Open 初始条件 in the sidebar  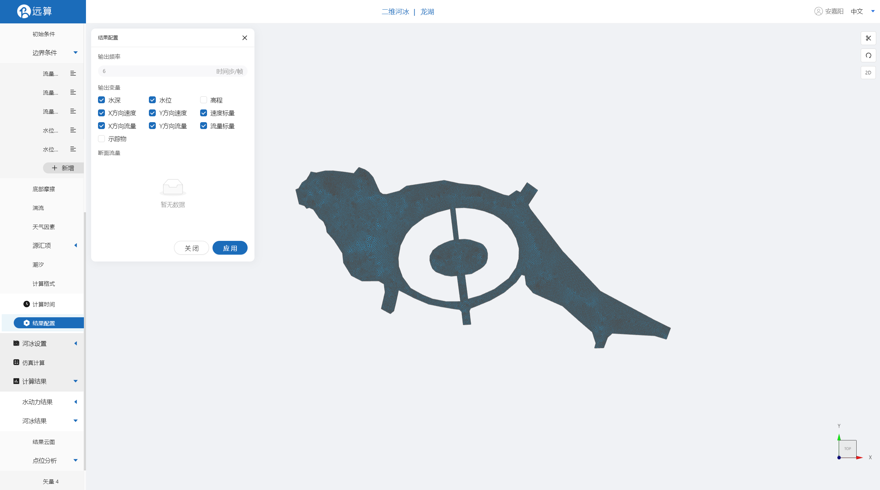click(44, 34)
